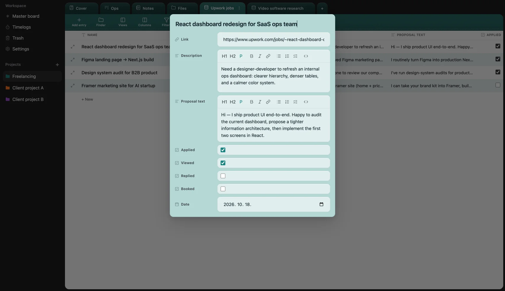Toggle code block in Proposal text editor
The width and height of the screenshot is (505, 291).
(x=306, y=102)
